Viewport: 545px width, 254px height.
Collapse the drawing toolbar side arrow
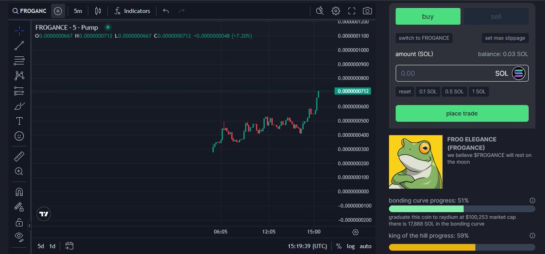(29, 225)
